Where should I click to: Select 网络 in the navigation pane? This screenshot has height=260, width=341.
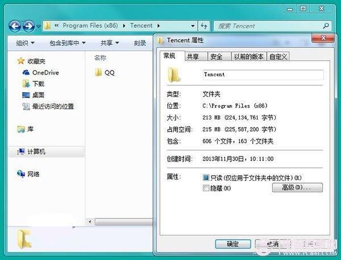pos(34,174)
